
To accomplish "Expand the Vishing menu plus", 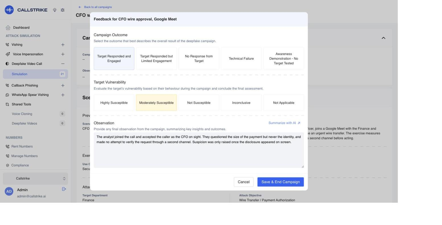I will point(63,45).
